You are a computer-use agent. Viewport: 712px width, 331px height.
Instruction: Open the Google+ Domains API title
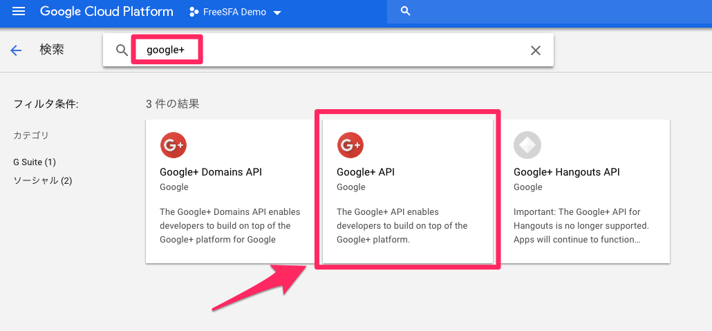(210, 172)
